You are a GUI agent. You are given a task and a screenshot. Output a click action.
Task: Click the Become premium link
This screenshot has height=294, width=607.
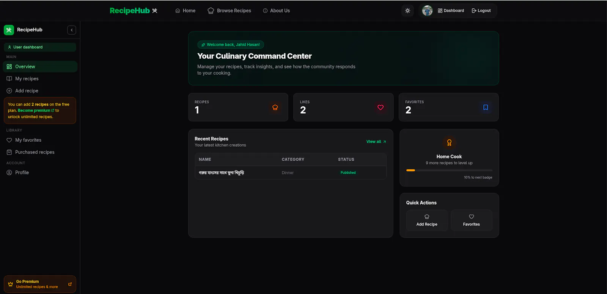(36, 111)
